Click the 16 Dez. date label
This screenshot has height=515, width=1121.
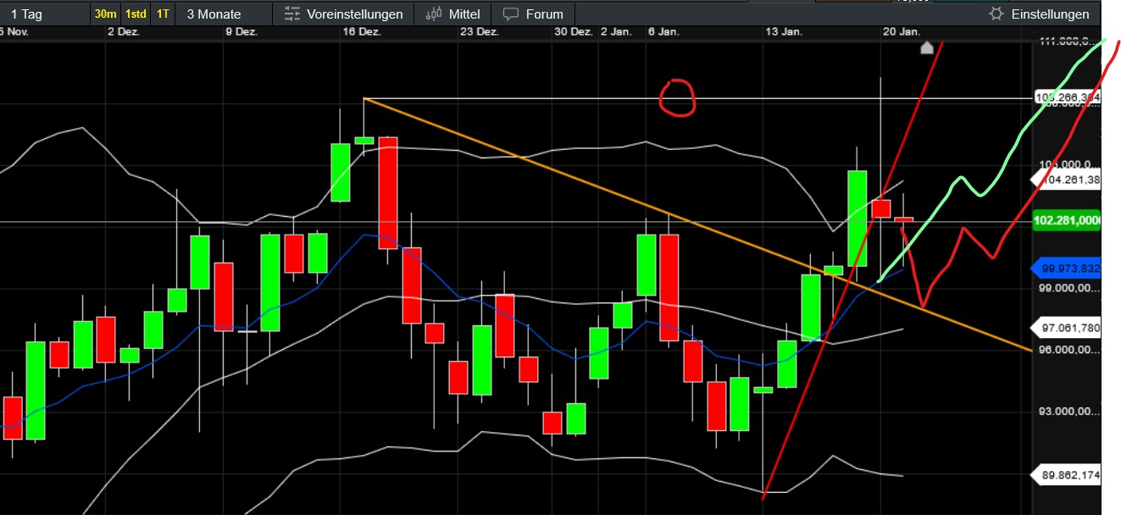363,31
